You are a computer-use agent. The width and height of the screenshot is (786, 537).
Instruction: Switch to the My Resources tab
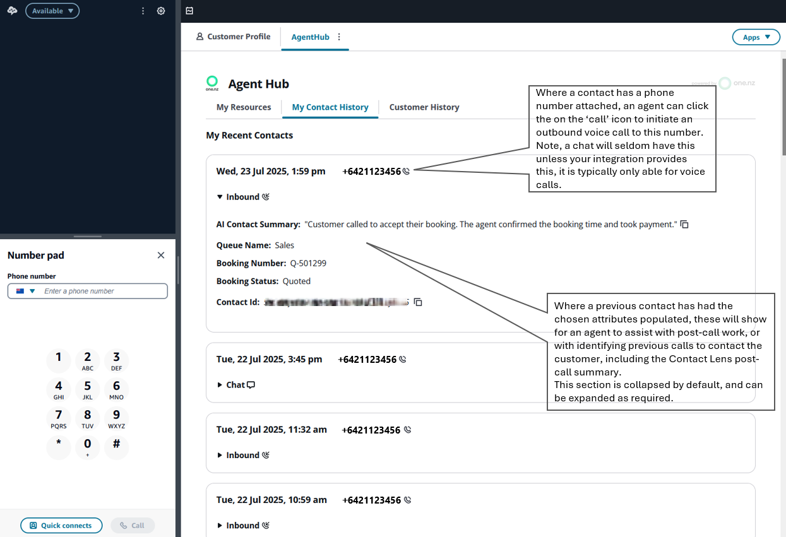click(244, 107)
